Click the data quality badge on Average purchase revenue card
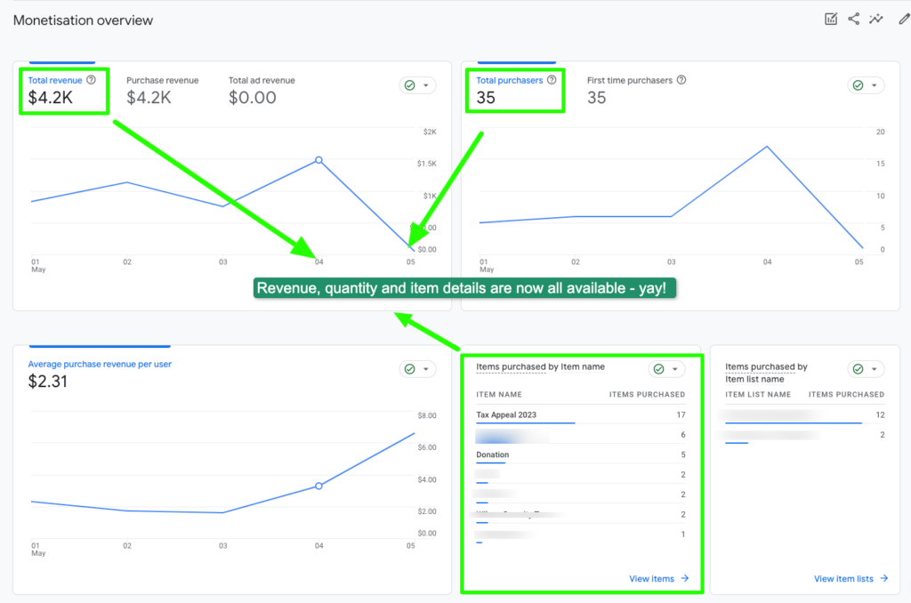Screen dimensions: 911x603 [x=410, y=369]
